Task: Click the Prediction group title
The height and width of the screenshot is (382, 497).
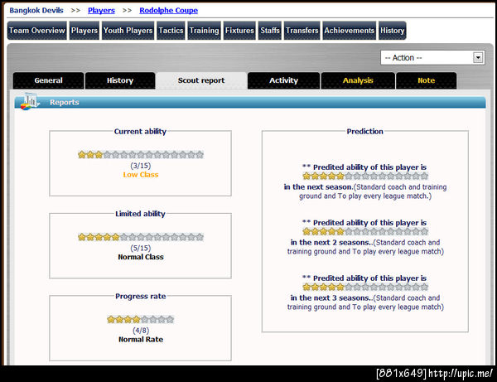Action: click(364, 131)
